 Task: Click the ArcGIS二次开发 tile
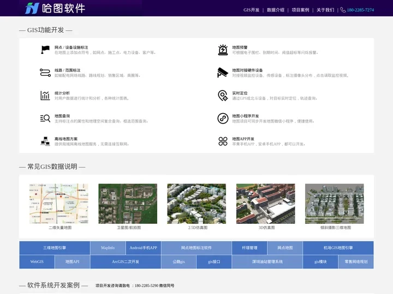126,262
